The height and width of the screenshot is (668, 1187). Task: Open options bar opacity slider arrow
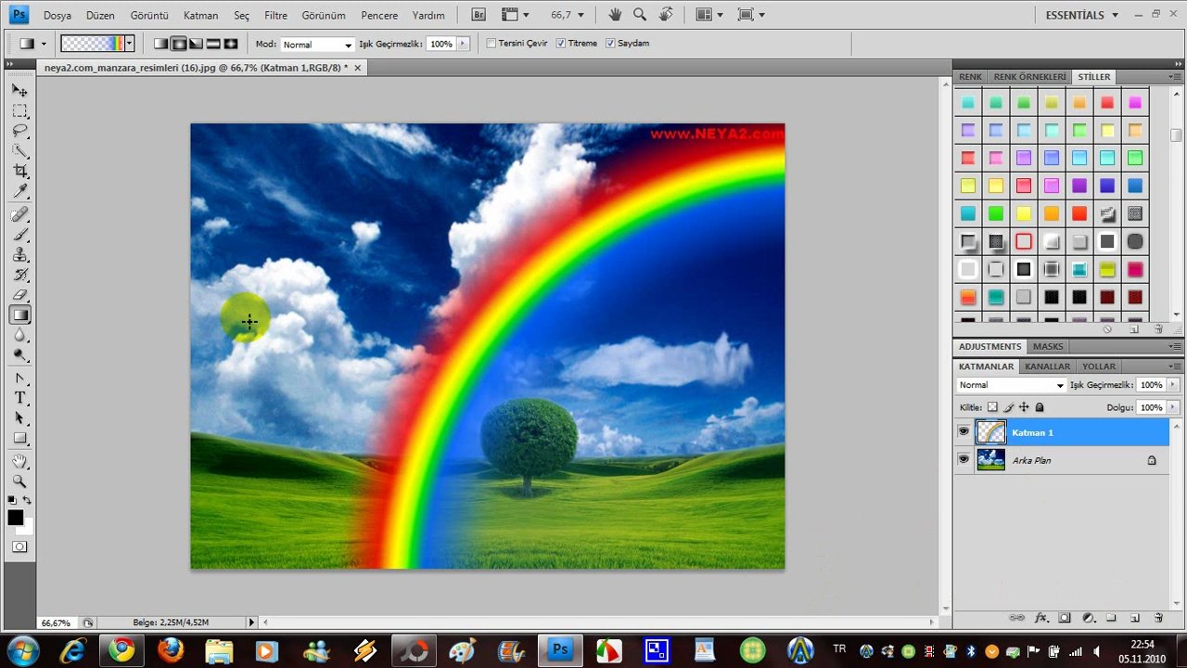click(463, 44)
